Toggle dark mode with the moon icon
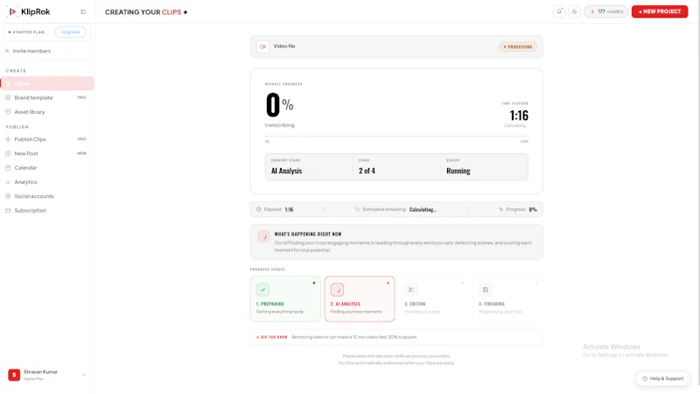 tap(575, 11)
